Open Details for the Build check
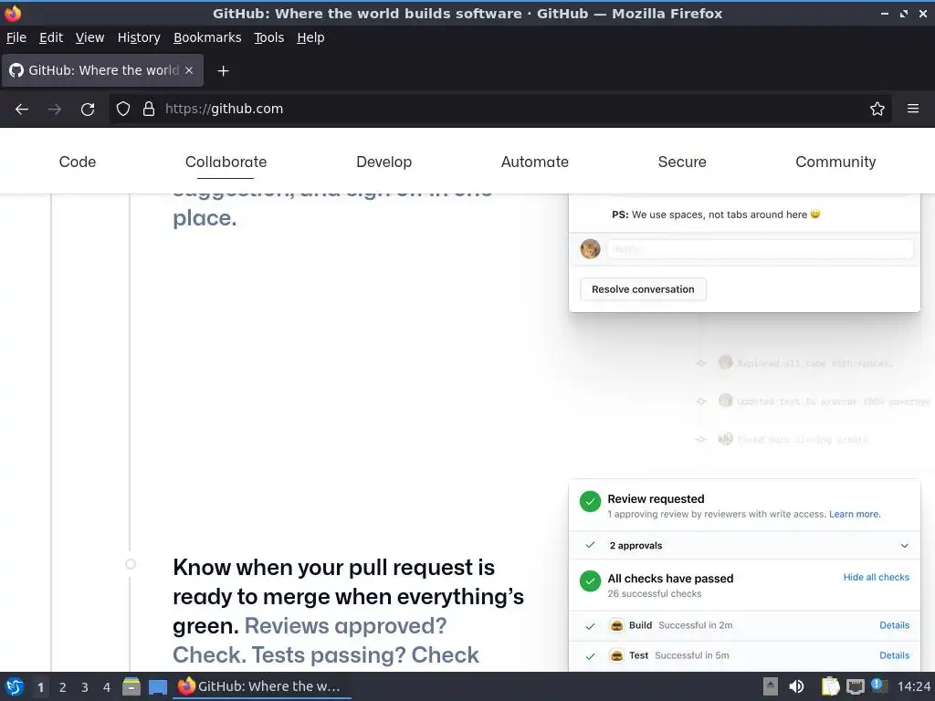The width and height of the screenshot is (935, 701). [895, 625]
